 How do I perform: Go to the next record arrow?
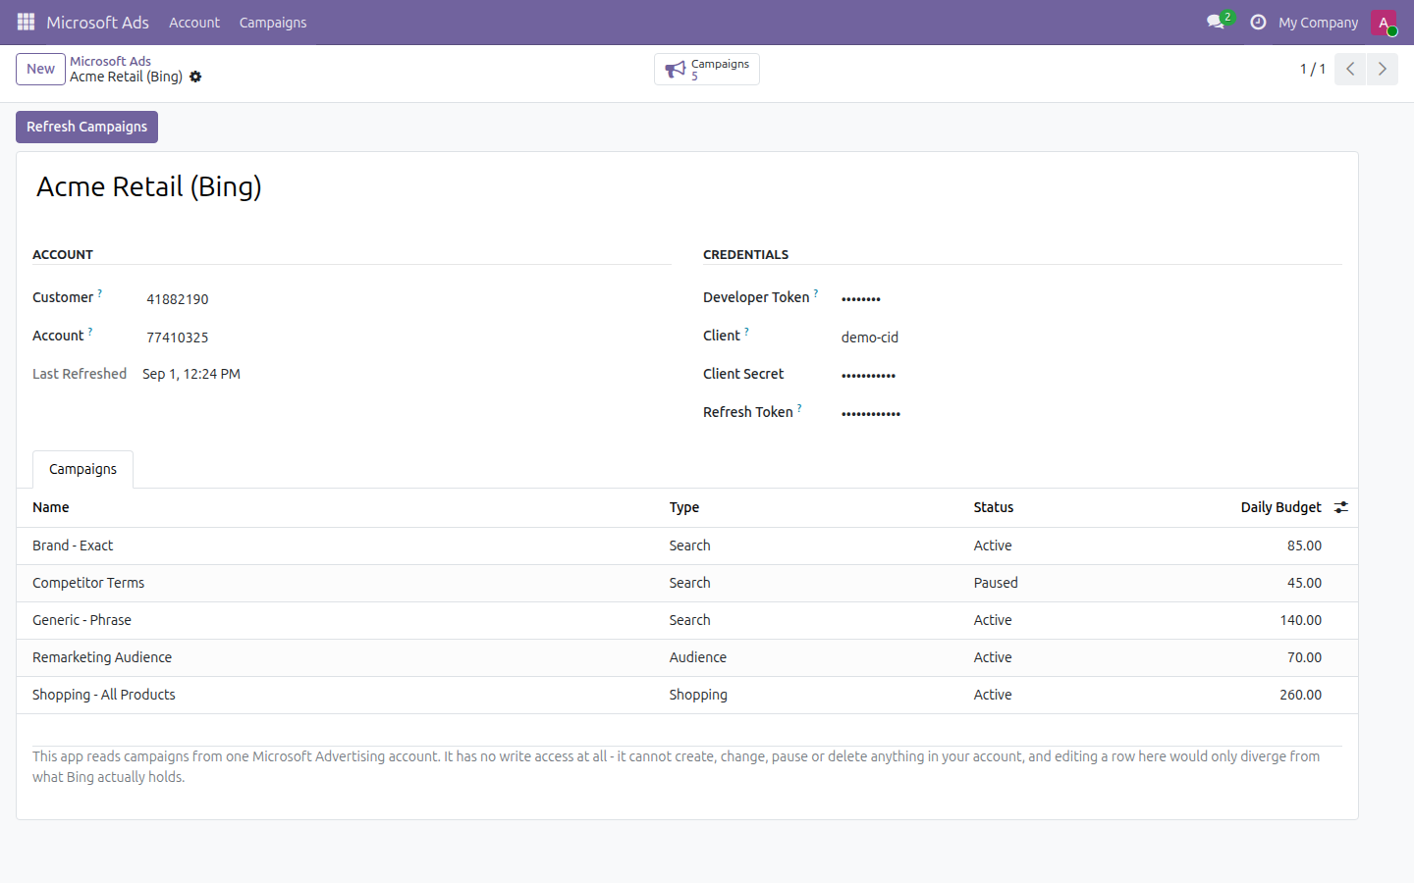[1383, 69]
